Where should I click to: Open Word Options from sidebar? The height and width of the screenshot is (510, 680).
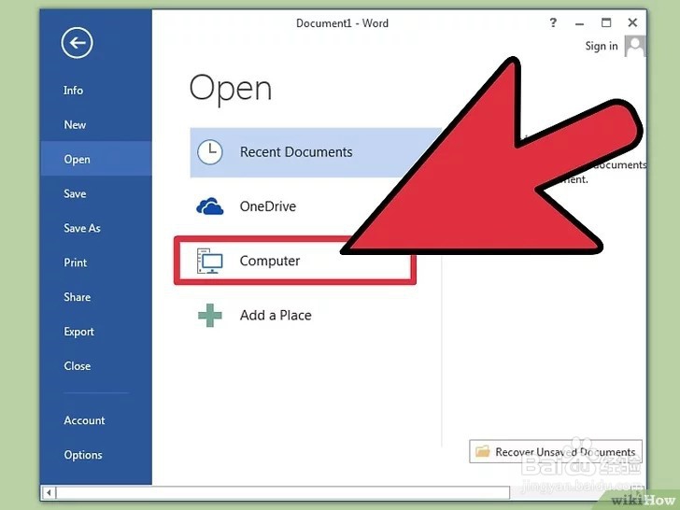click(83, 455)
